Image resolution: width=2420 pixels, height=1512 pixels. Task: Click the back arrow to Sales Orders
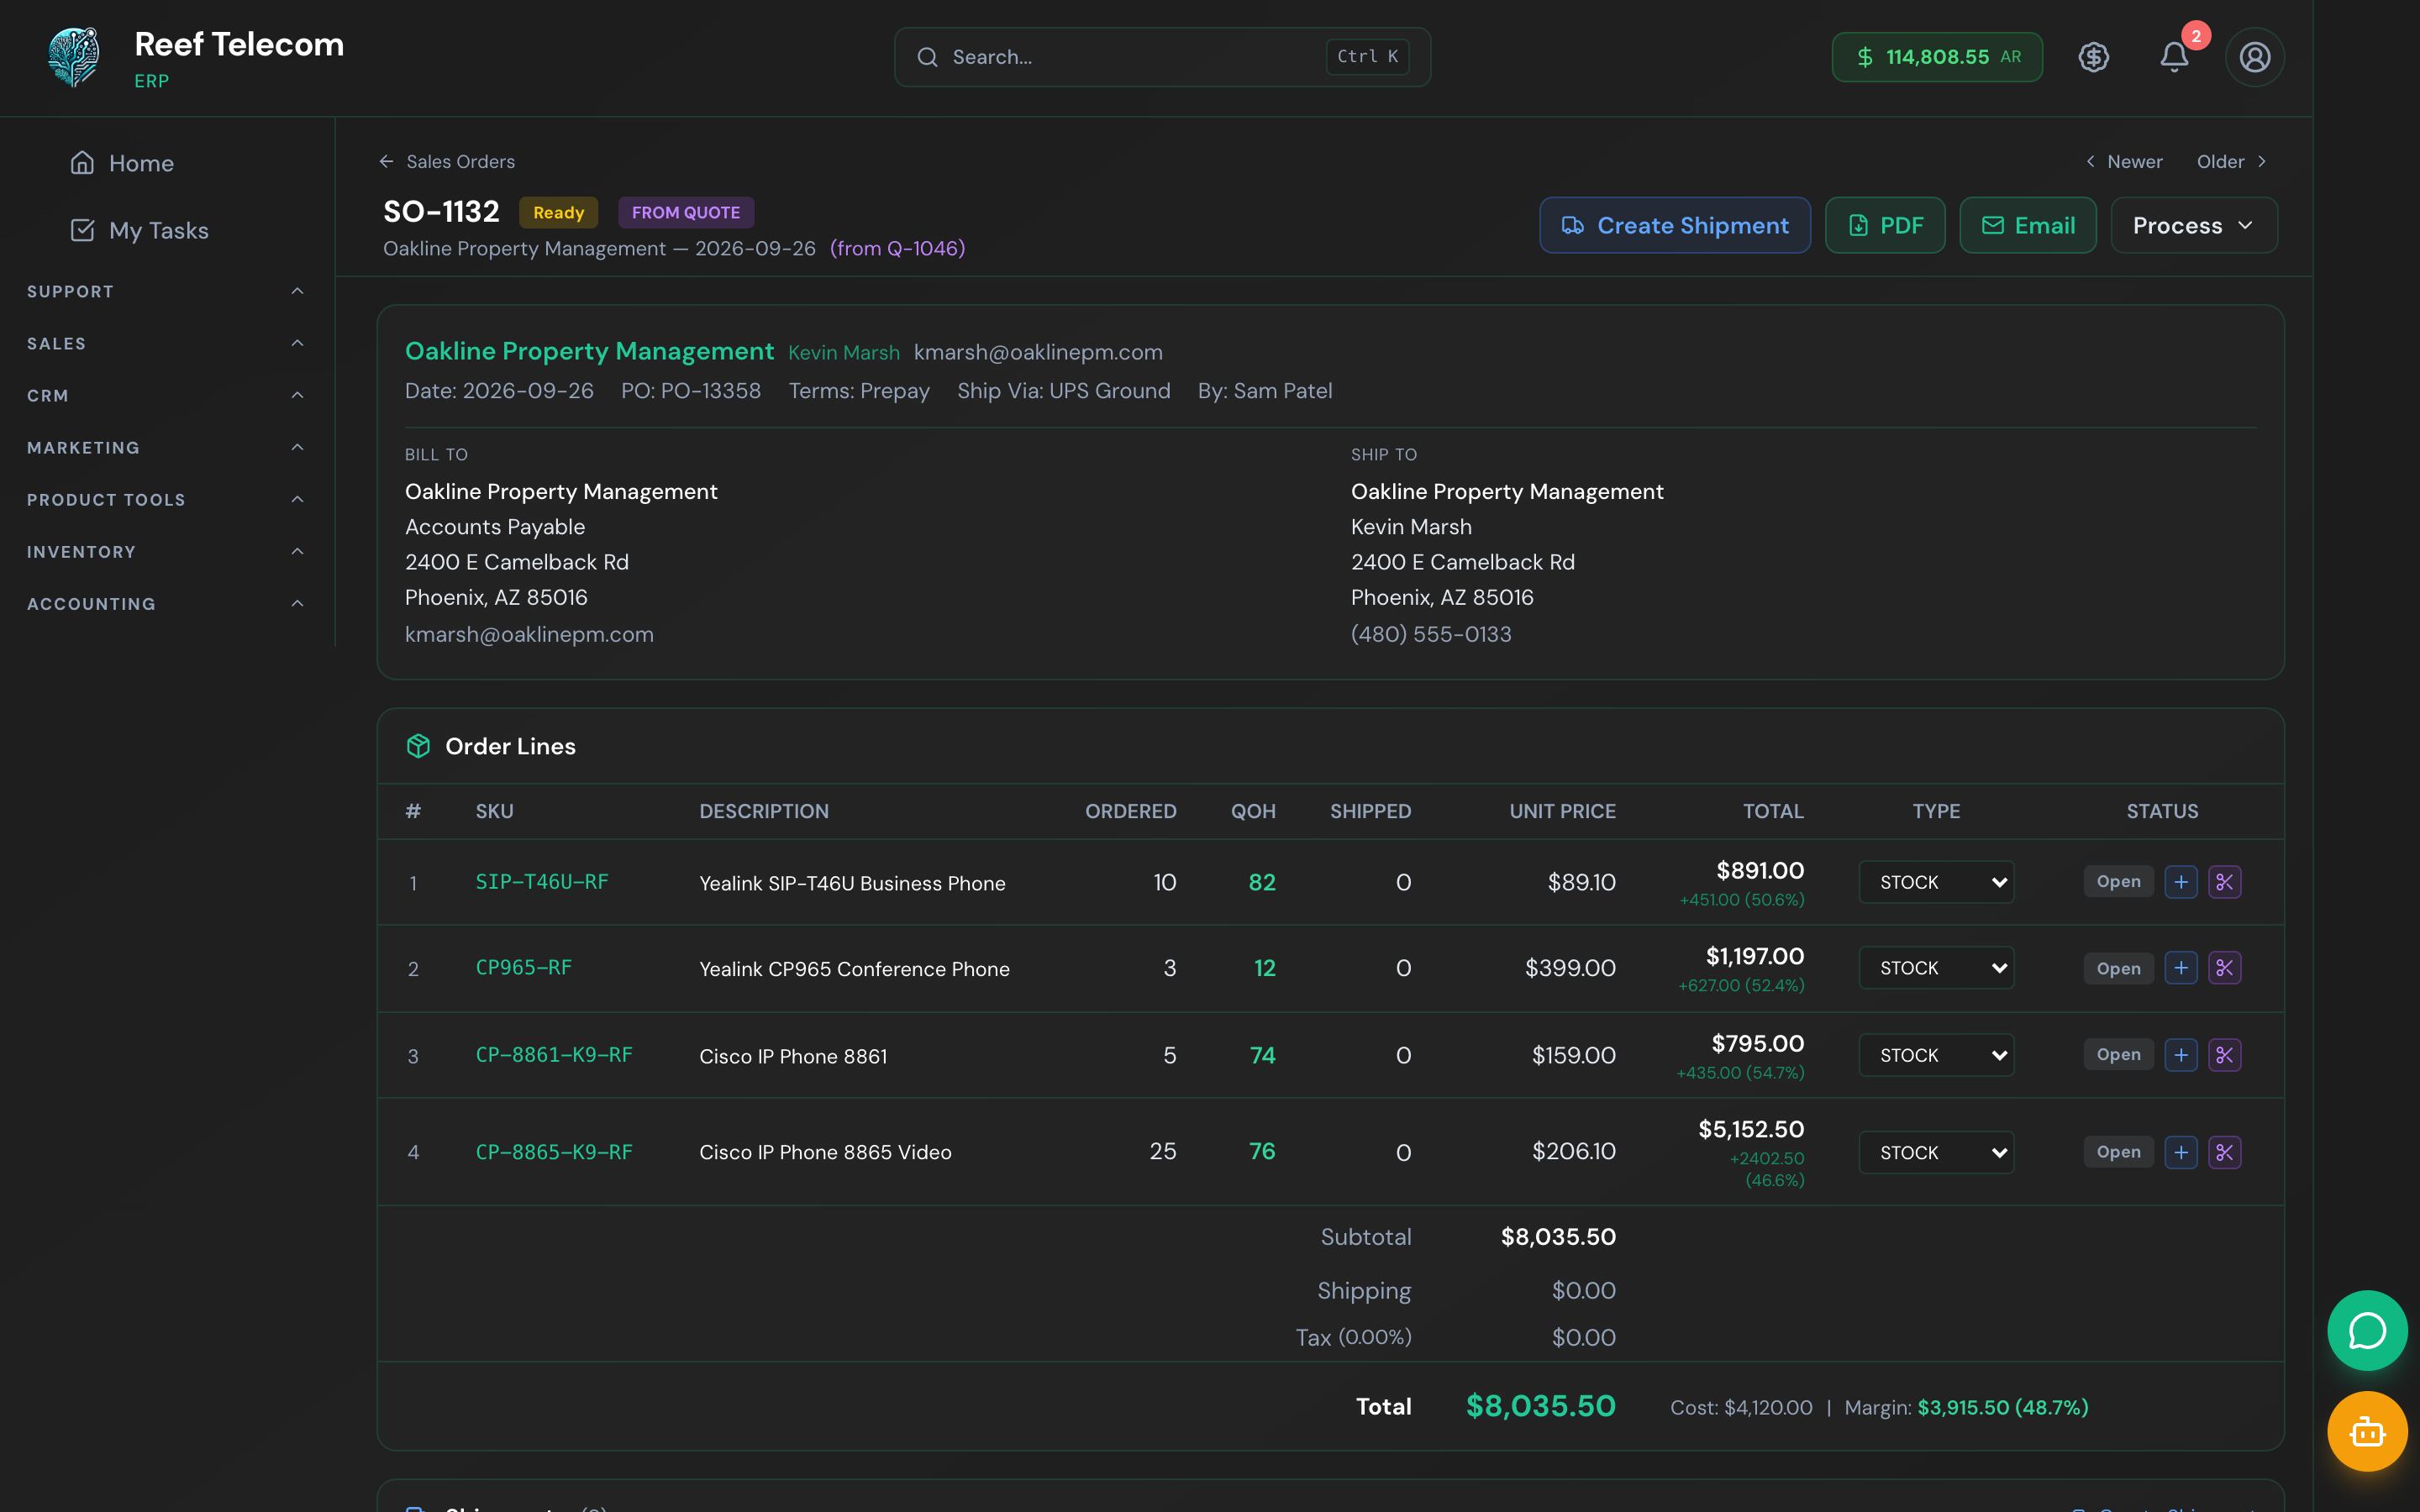[x=387, y=161]
